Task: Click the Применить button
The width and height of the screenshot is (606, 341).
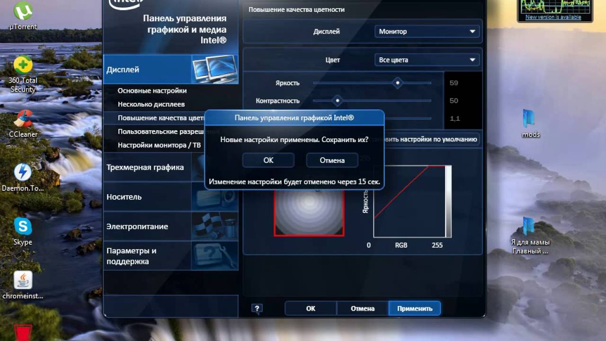Action: [x=415, y=308]
